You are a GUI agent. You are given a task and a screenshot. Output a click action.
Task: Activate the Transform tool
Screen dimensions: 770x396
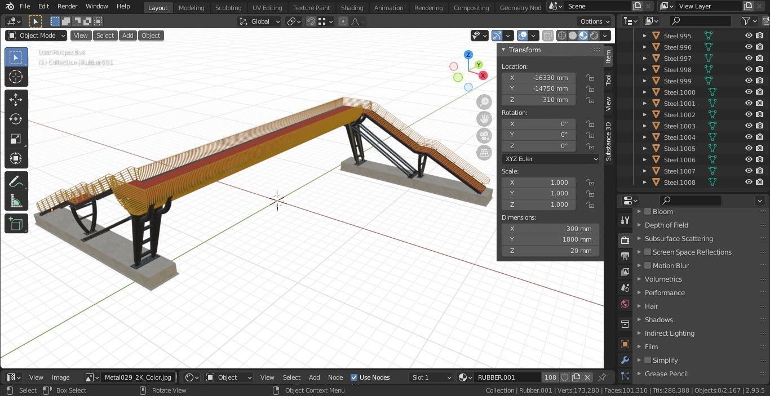16,159
